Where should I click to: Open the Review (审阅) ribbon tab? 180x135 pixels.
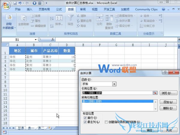(83, 9)
